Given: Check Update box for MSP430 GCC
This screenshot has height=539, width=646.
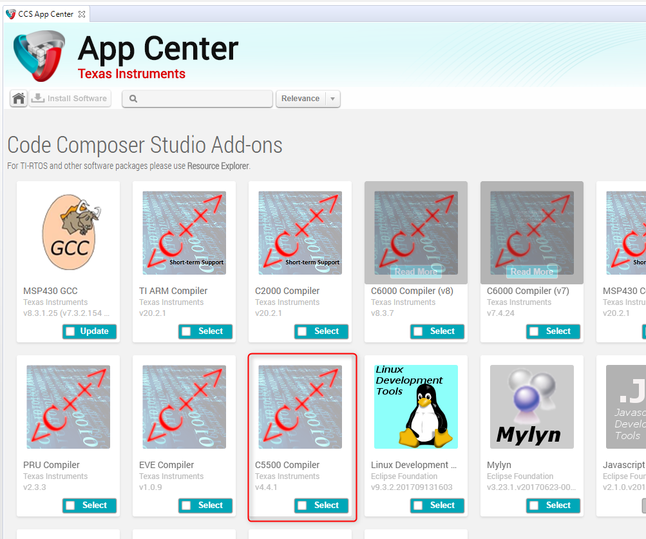Looking at the screenshot, I should tap(70, 331).
